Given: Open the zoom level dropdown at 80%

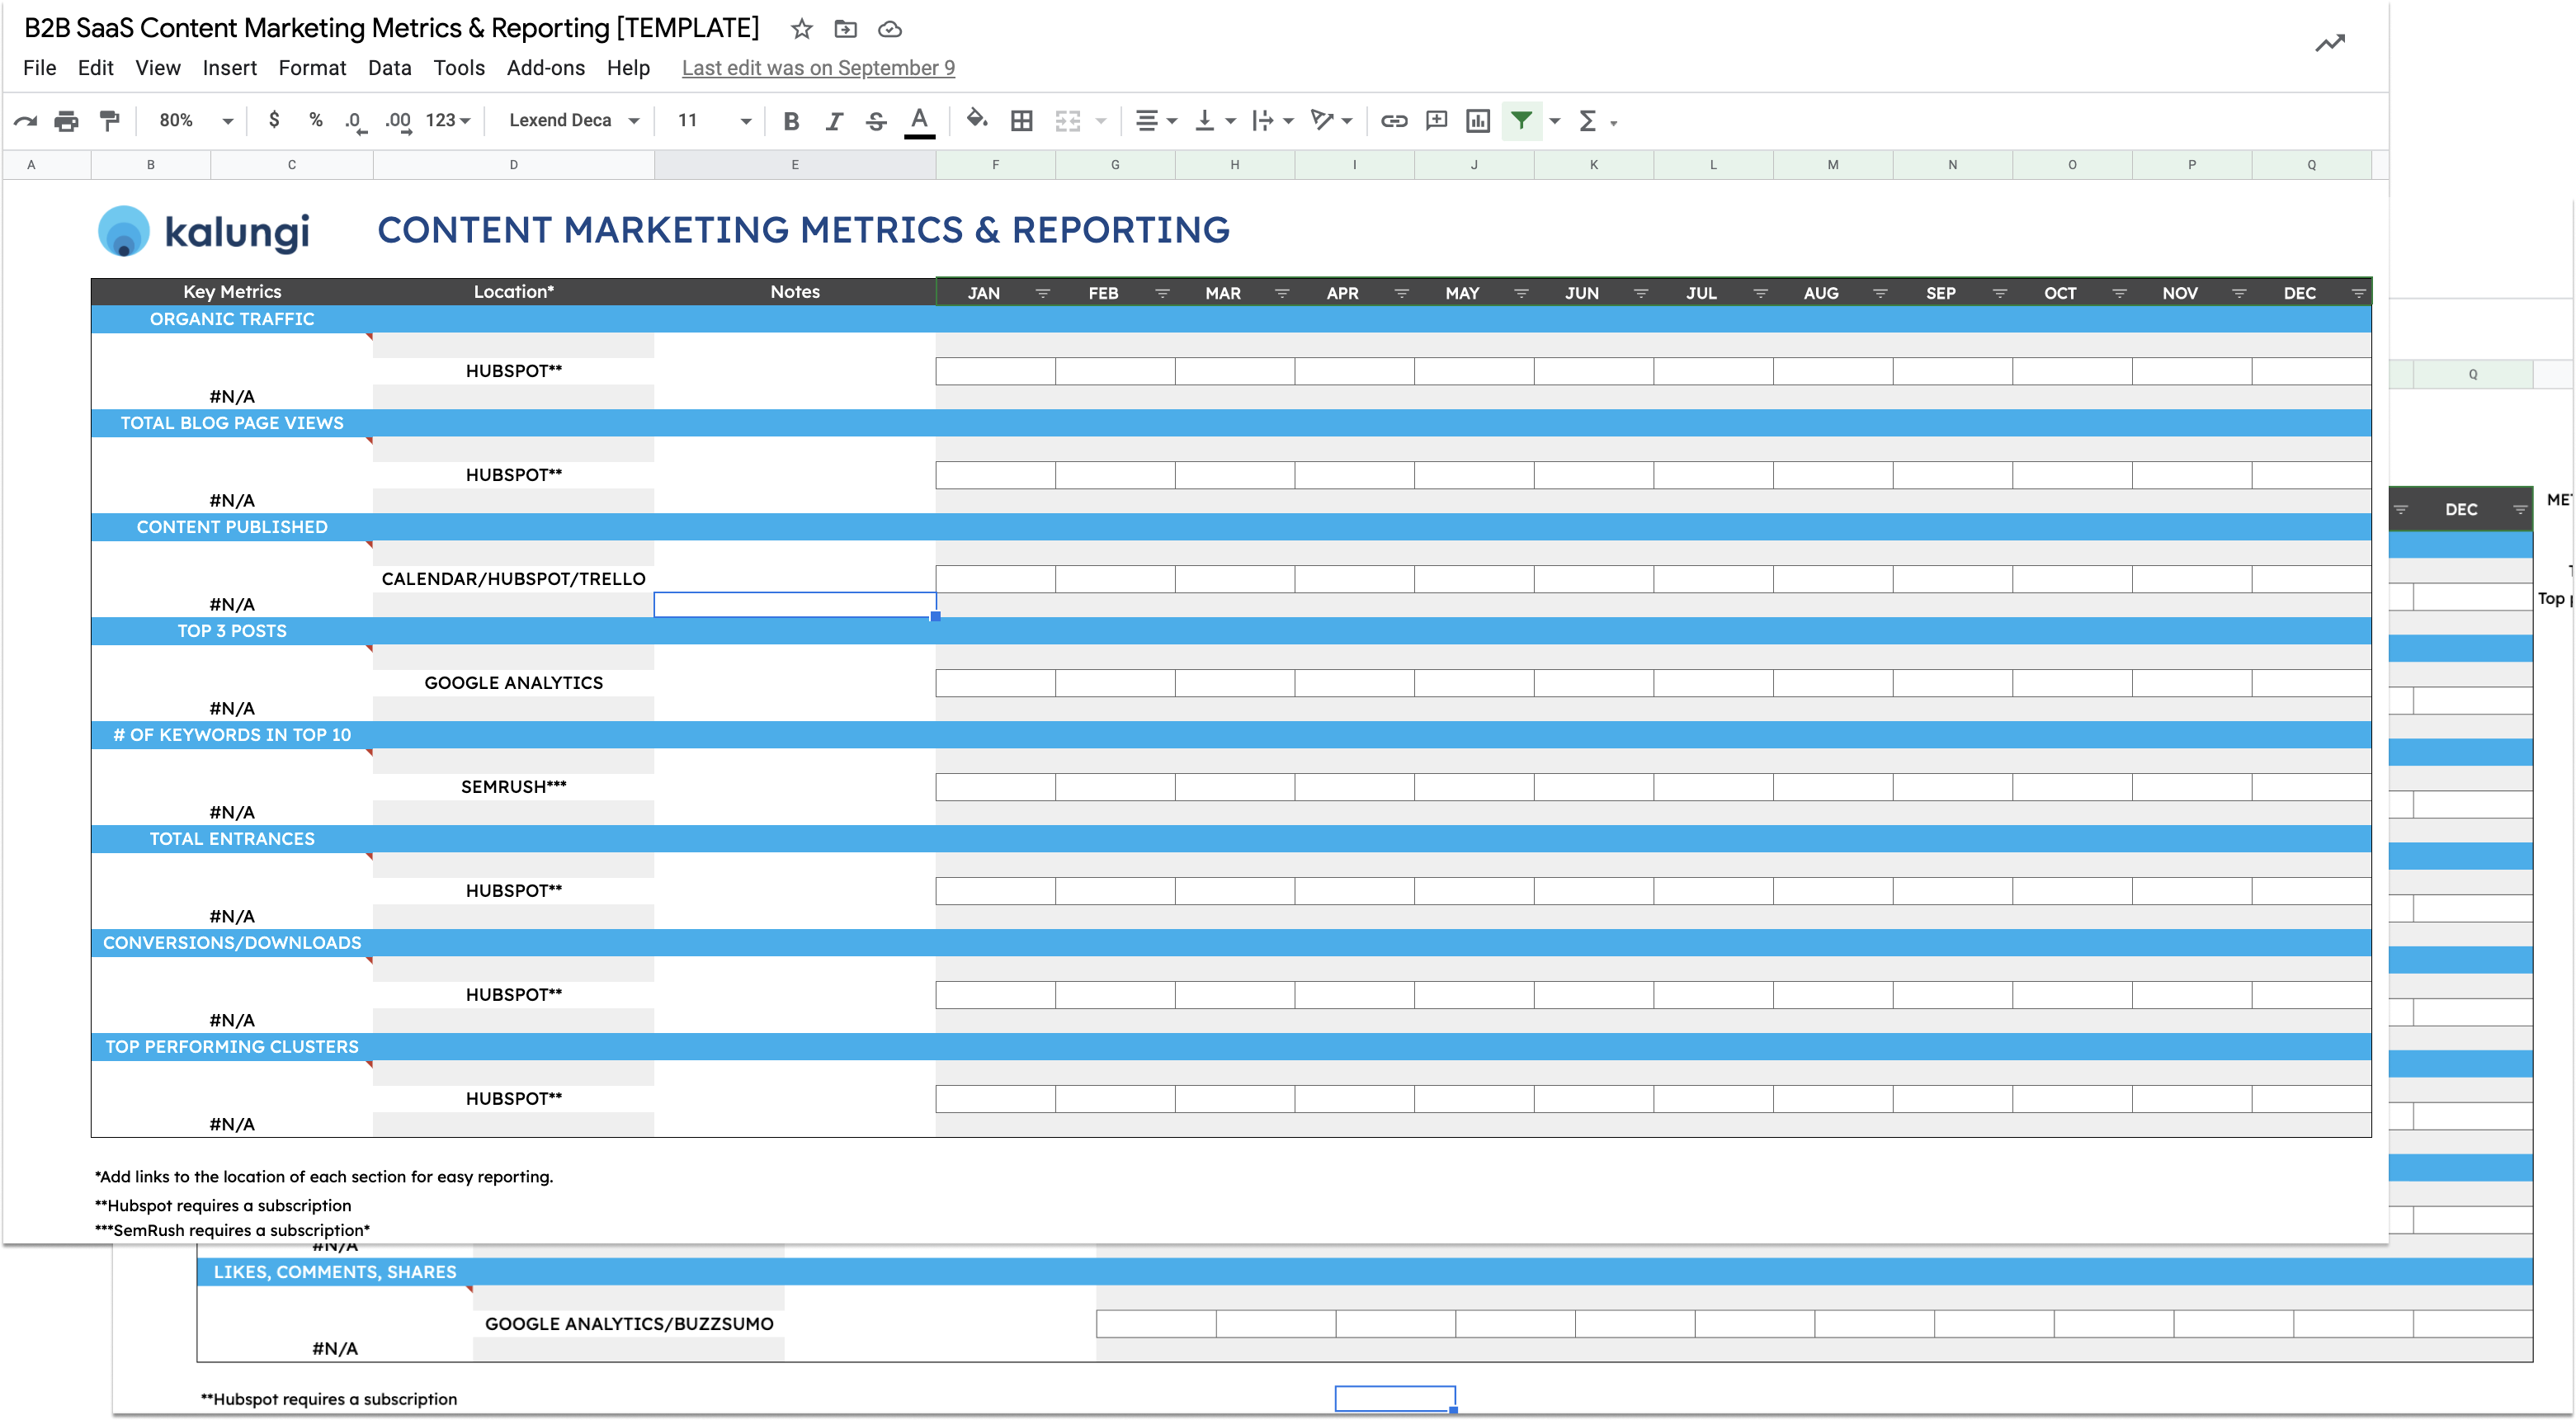Looking at the screenshot, I should click(x=195, y=121).
